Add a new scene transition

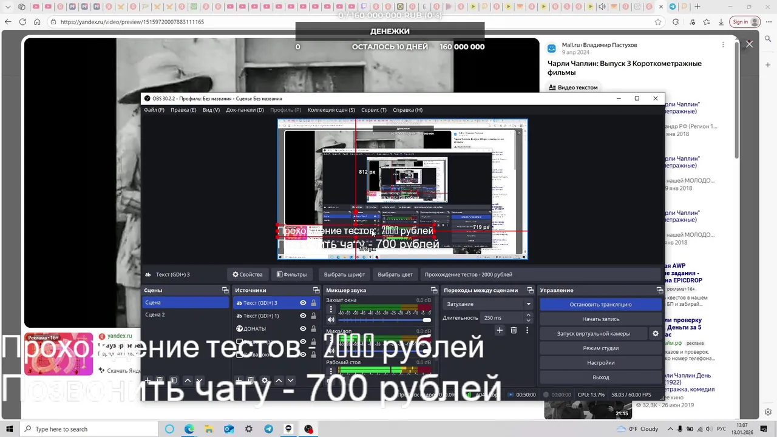click(x=500, y=330)
